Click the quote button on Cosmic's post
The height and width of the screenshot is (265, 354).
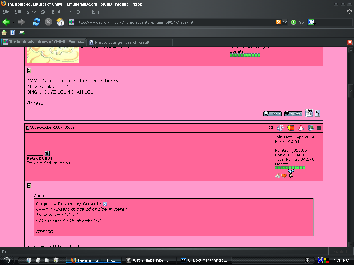coord(293,114)
